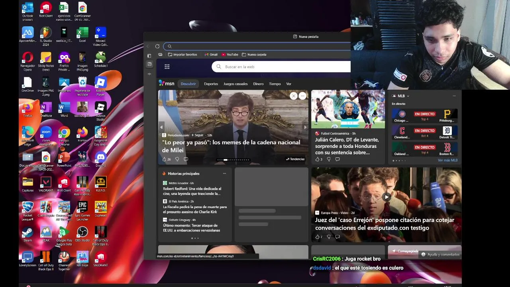Select the R.E.P.O. game icon

pyautogui.click(x=100, y=184)
